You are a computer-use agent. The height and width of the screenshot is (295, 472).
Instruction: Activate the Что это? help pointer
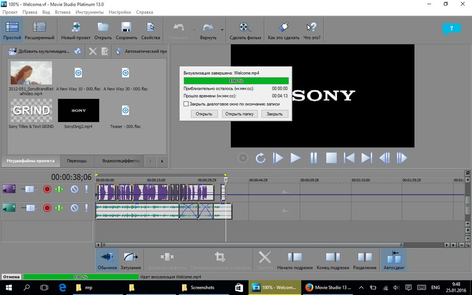[x=312, y=30]
